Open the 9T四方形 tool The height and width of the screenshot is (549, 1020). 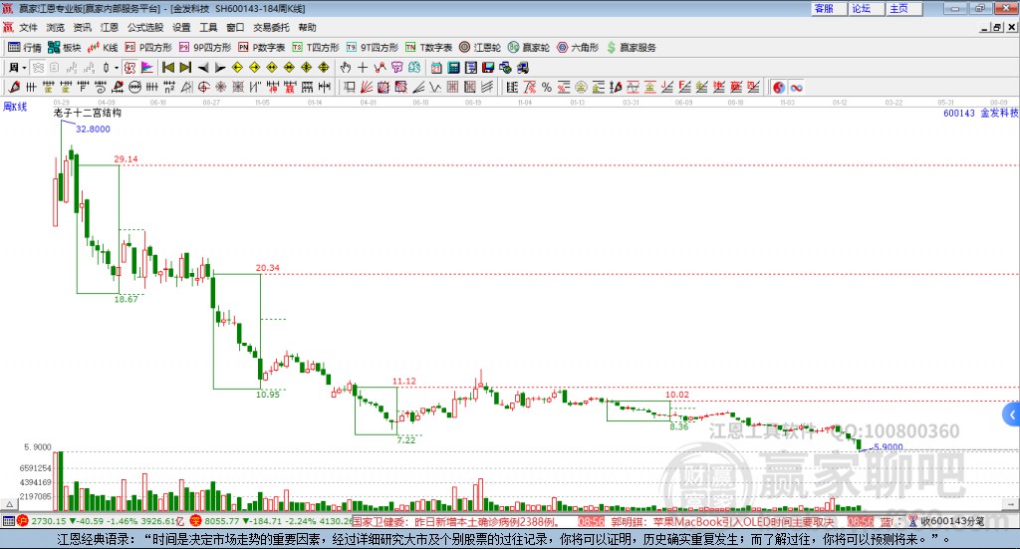(x=372, y=48)
